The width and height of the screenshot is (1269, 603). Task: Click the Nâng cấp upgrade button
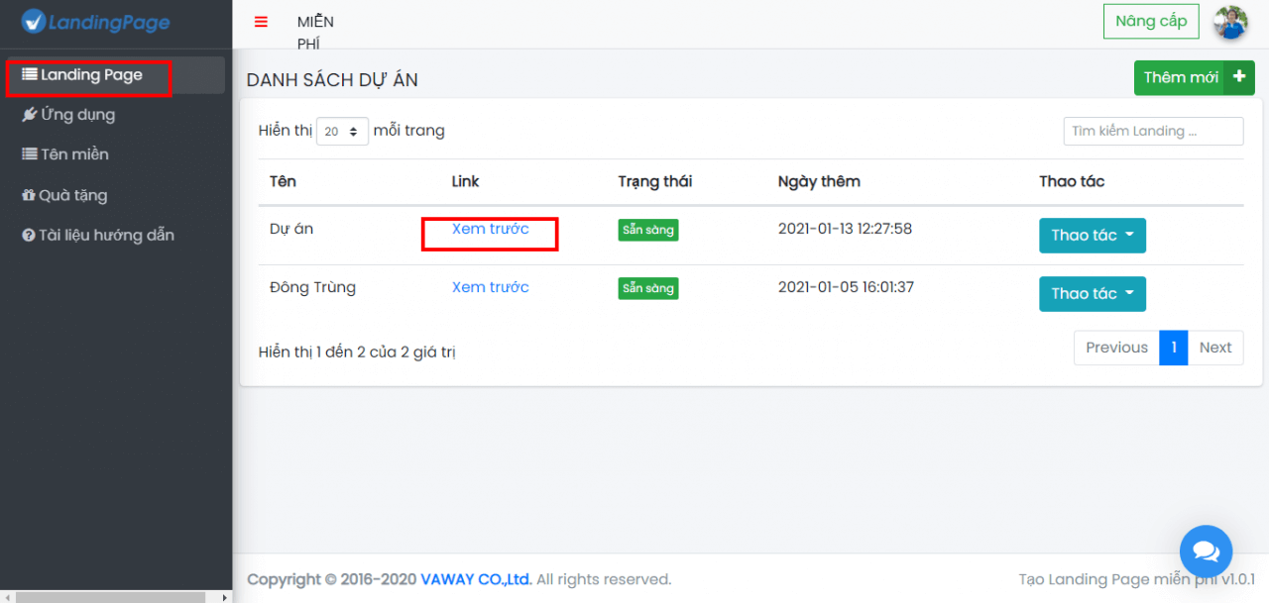coord(1150,22)
